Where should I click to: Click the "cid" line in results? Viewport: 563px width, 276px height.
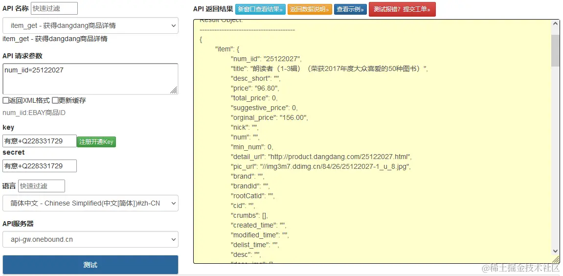tap(243, 206)
